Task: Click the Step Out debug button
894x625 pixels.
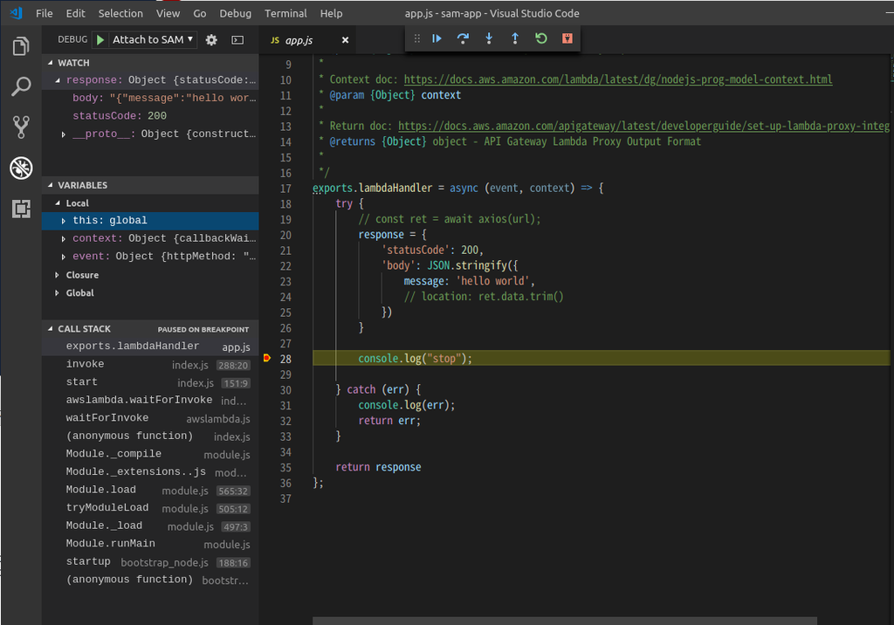Action: coord(515,38)
